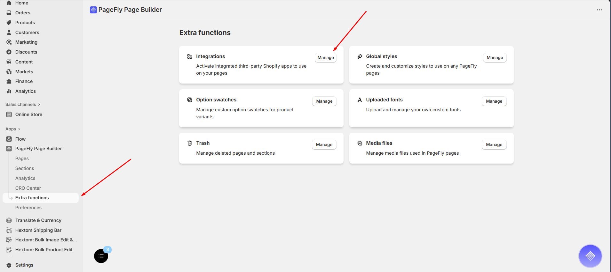
Task: Click the Integrations card title
Action: (210, 56)
